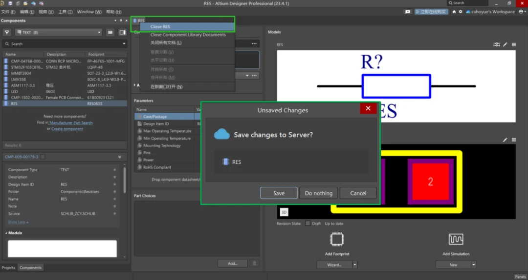528x280 pixels.
Task: Click the trash delete icon in Part Choices
Action: tap(254, 263)
